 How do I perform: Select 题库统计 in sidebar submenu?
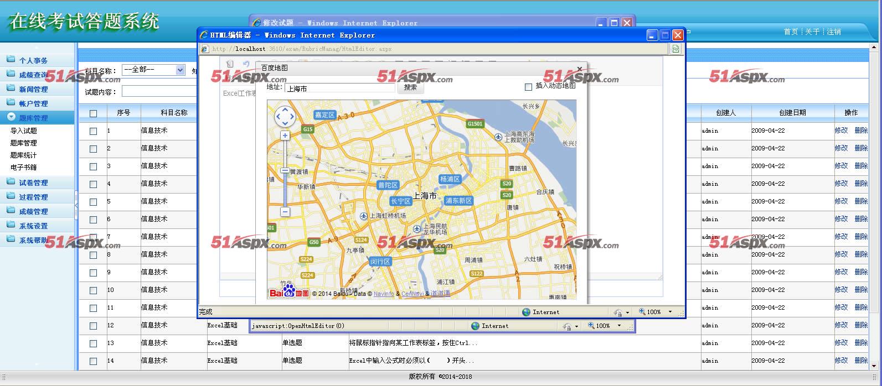tap(24, 155)
